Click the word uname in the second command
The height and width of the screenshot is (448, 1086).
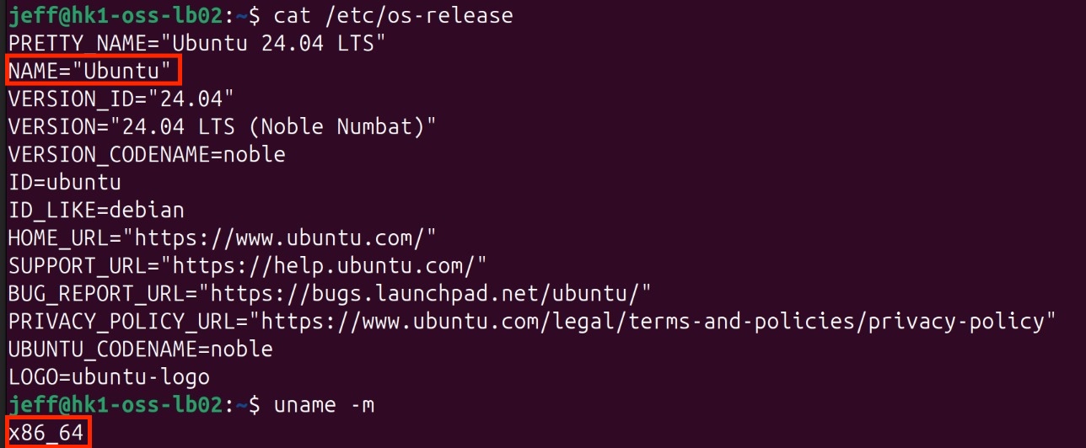(x=304, y=405)
